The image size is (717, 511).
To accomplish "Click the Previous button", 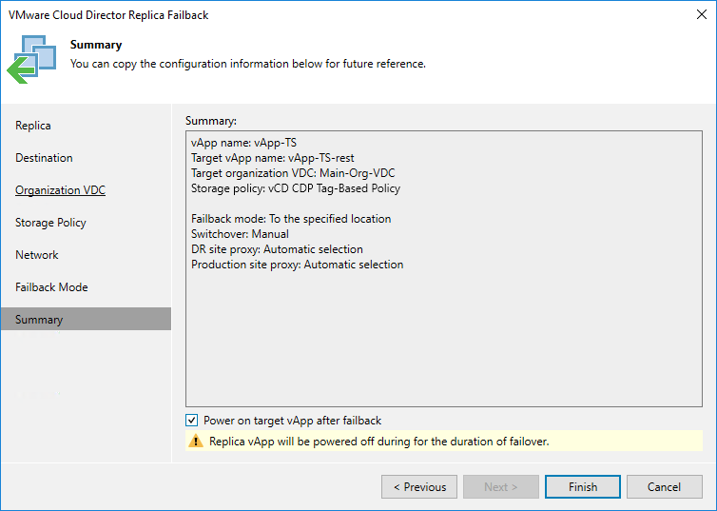I will (419, 487).
